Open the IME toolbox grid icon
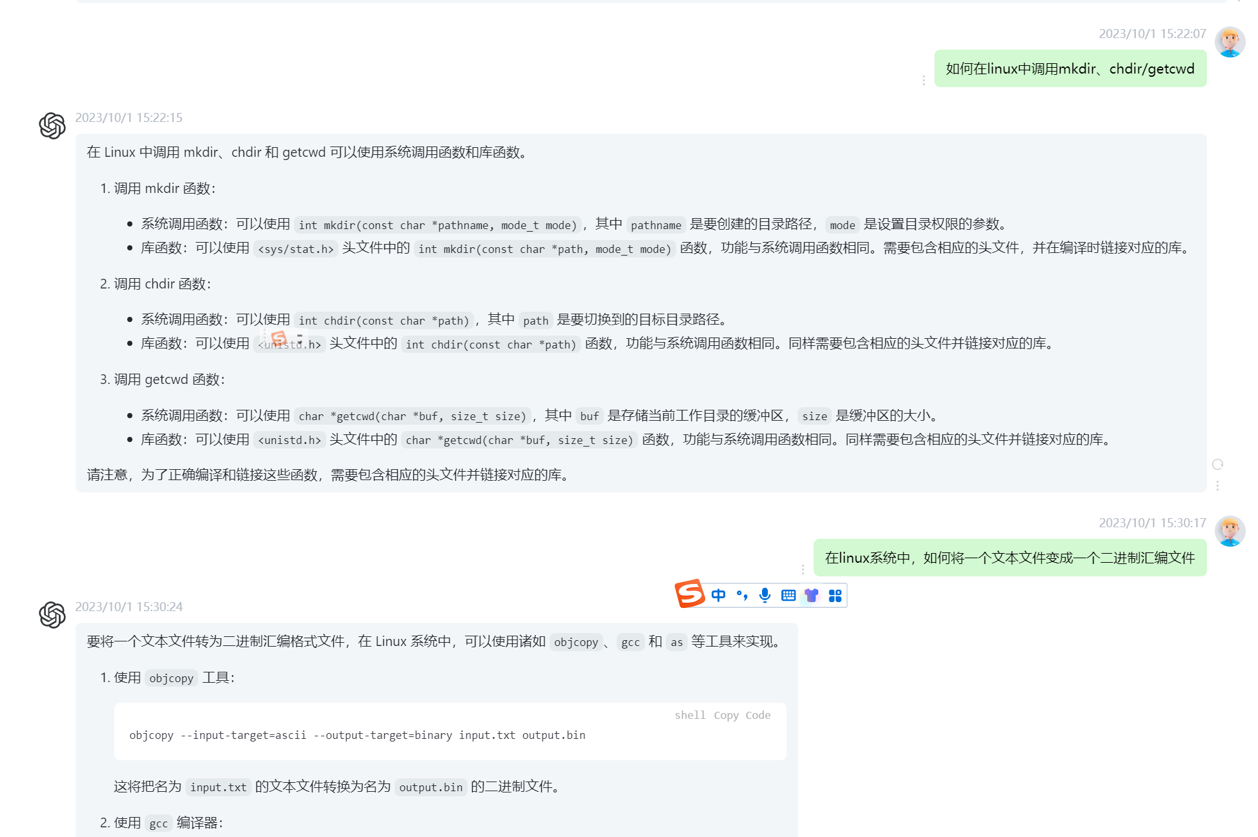This screenshot has height=837, width=1258. [x=835, y=595]
